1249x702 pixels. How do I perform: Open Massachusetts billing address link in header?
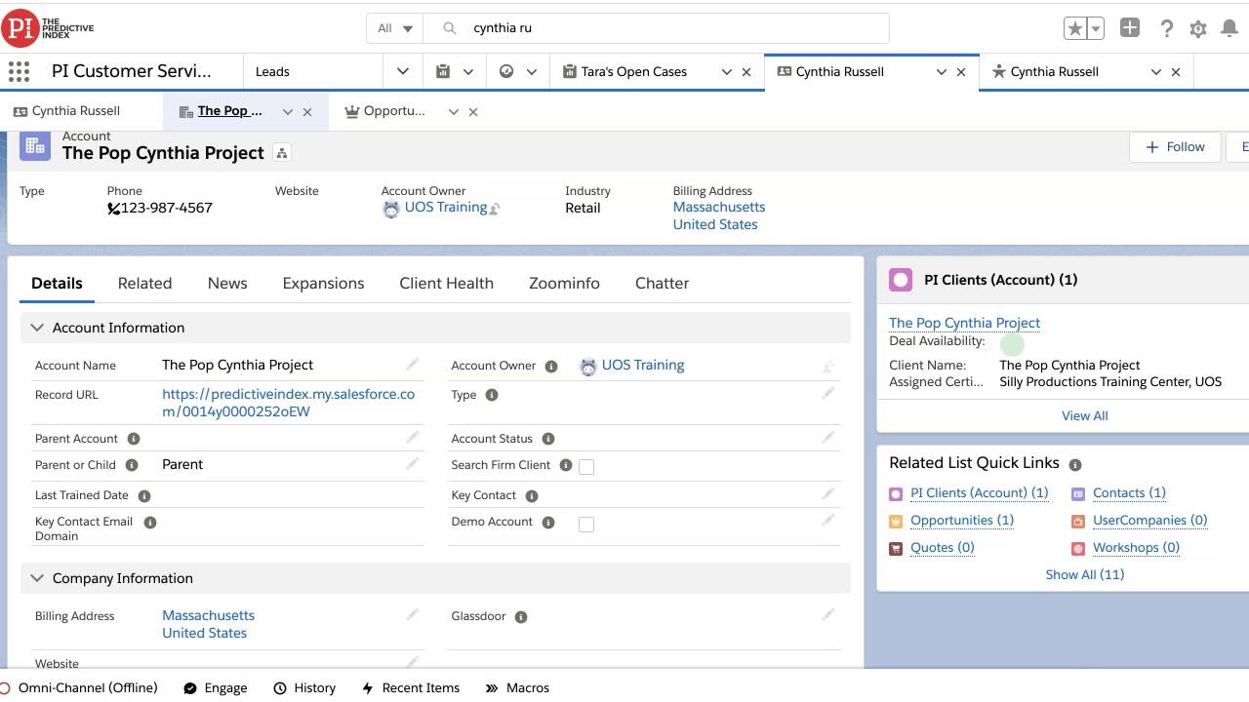click(x=719, y=207)
